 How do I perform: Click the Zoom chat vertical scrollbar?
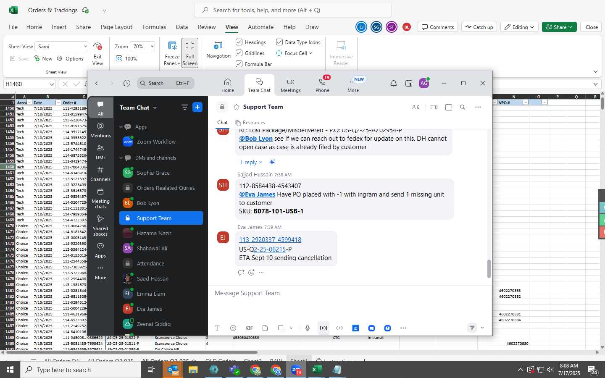pyautogui.click(x=489, y=269)
